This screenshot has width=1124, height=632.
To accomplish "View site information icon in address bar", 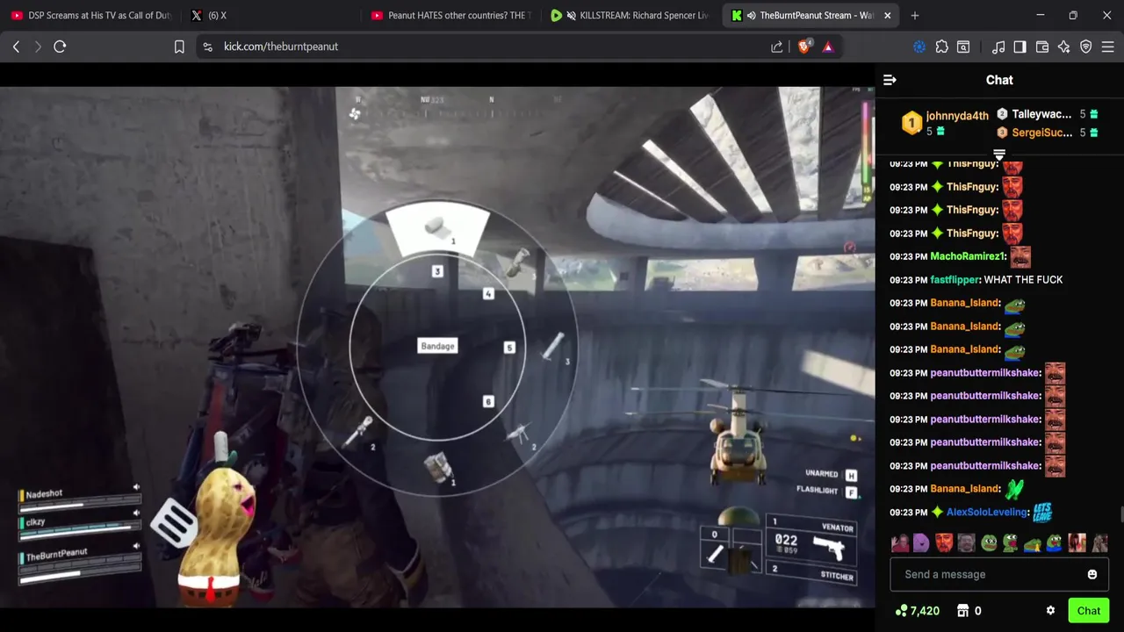I will pos(207,47).
